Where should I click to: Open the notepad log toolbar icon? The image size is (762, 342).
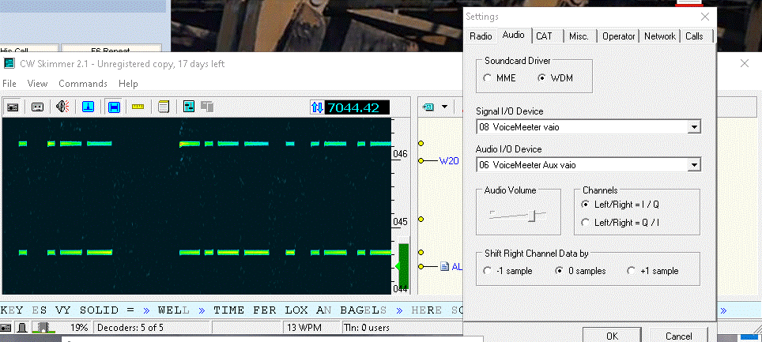(164, 107)
